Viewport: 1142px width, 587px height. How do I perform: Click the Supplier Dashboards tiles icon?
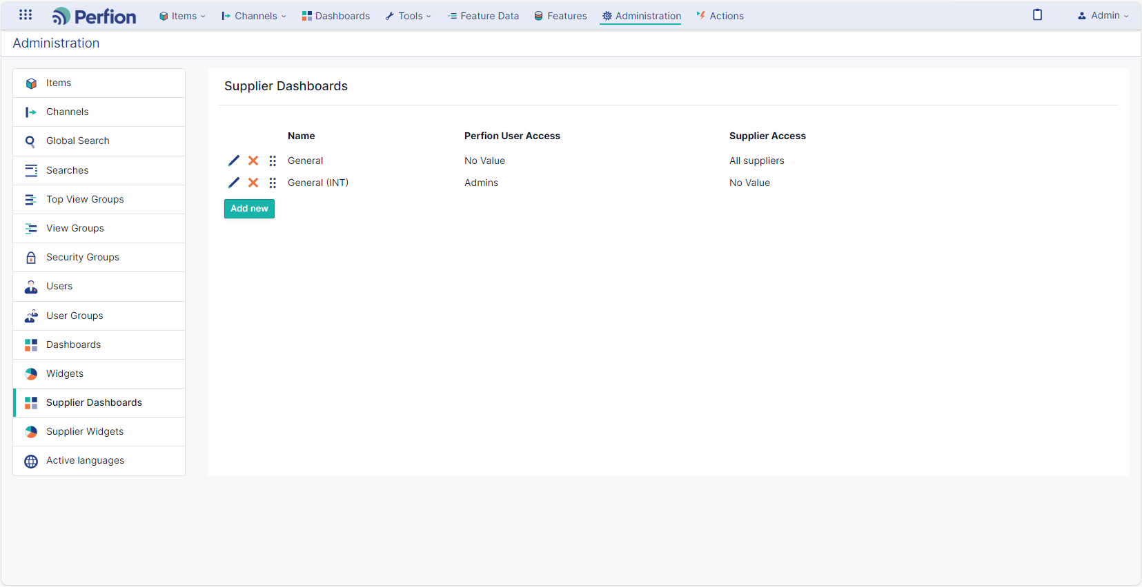click(x=31, y=403)
